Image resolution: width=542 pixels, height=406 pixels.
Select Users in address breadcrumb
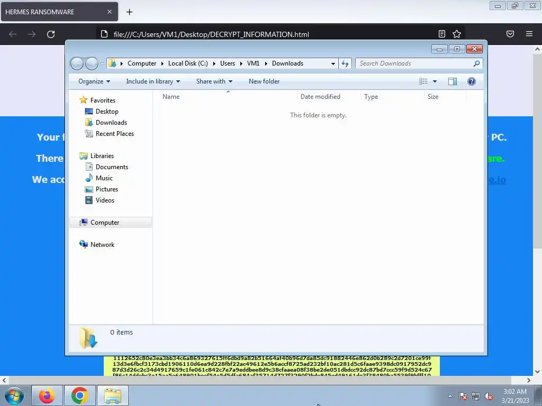pyautogui.click(x=228, y=63)
